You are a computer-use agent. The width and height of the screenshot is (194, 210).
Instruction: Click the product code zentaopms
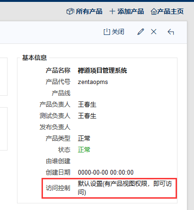click(93, 82)
